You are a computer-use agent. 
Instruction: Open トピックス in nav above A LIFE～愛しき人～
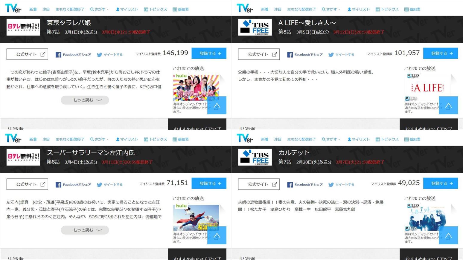pos(387,9)
